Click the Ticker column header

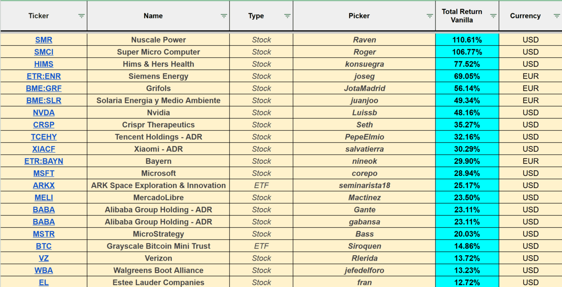(38, 16)
